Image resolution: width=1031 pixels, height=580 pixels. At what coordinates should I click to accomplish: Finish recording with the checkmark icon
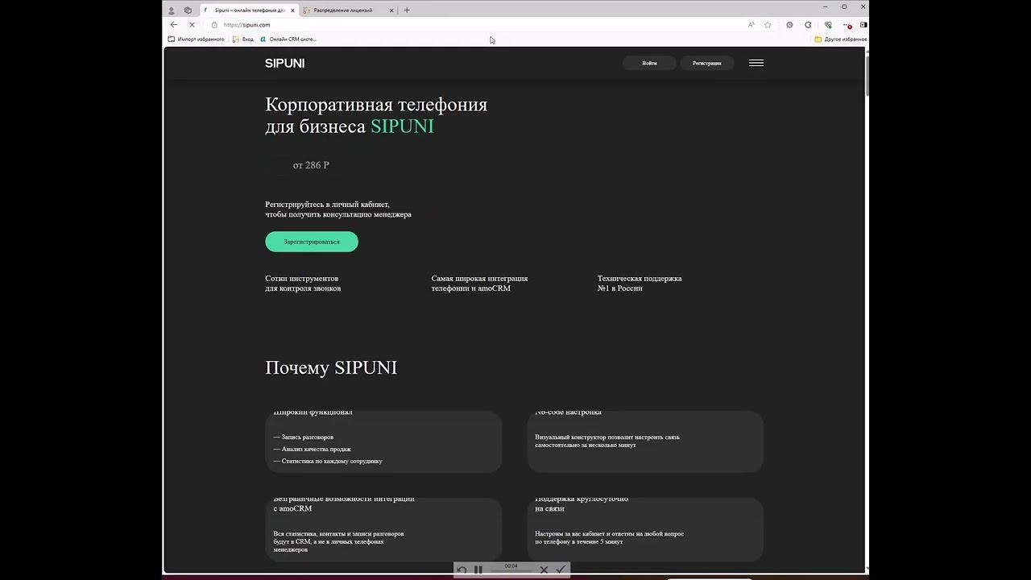[561, 570]
